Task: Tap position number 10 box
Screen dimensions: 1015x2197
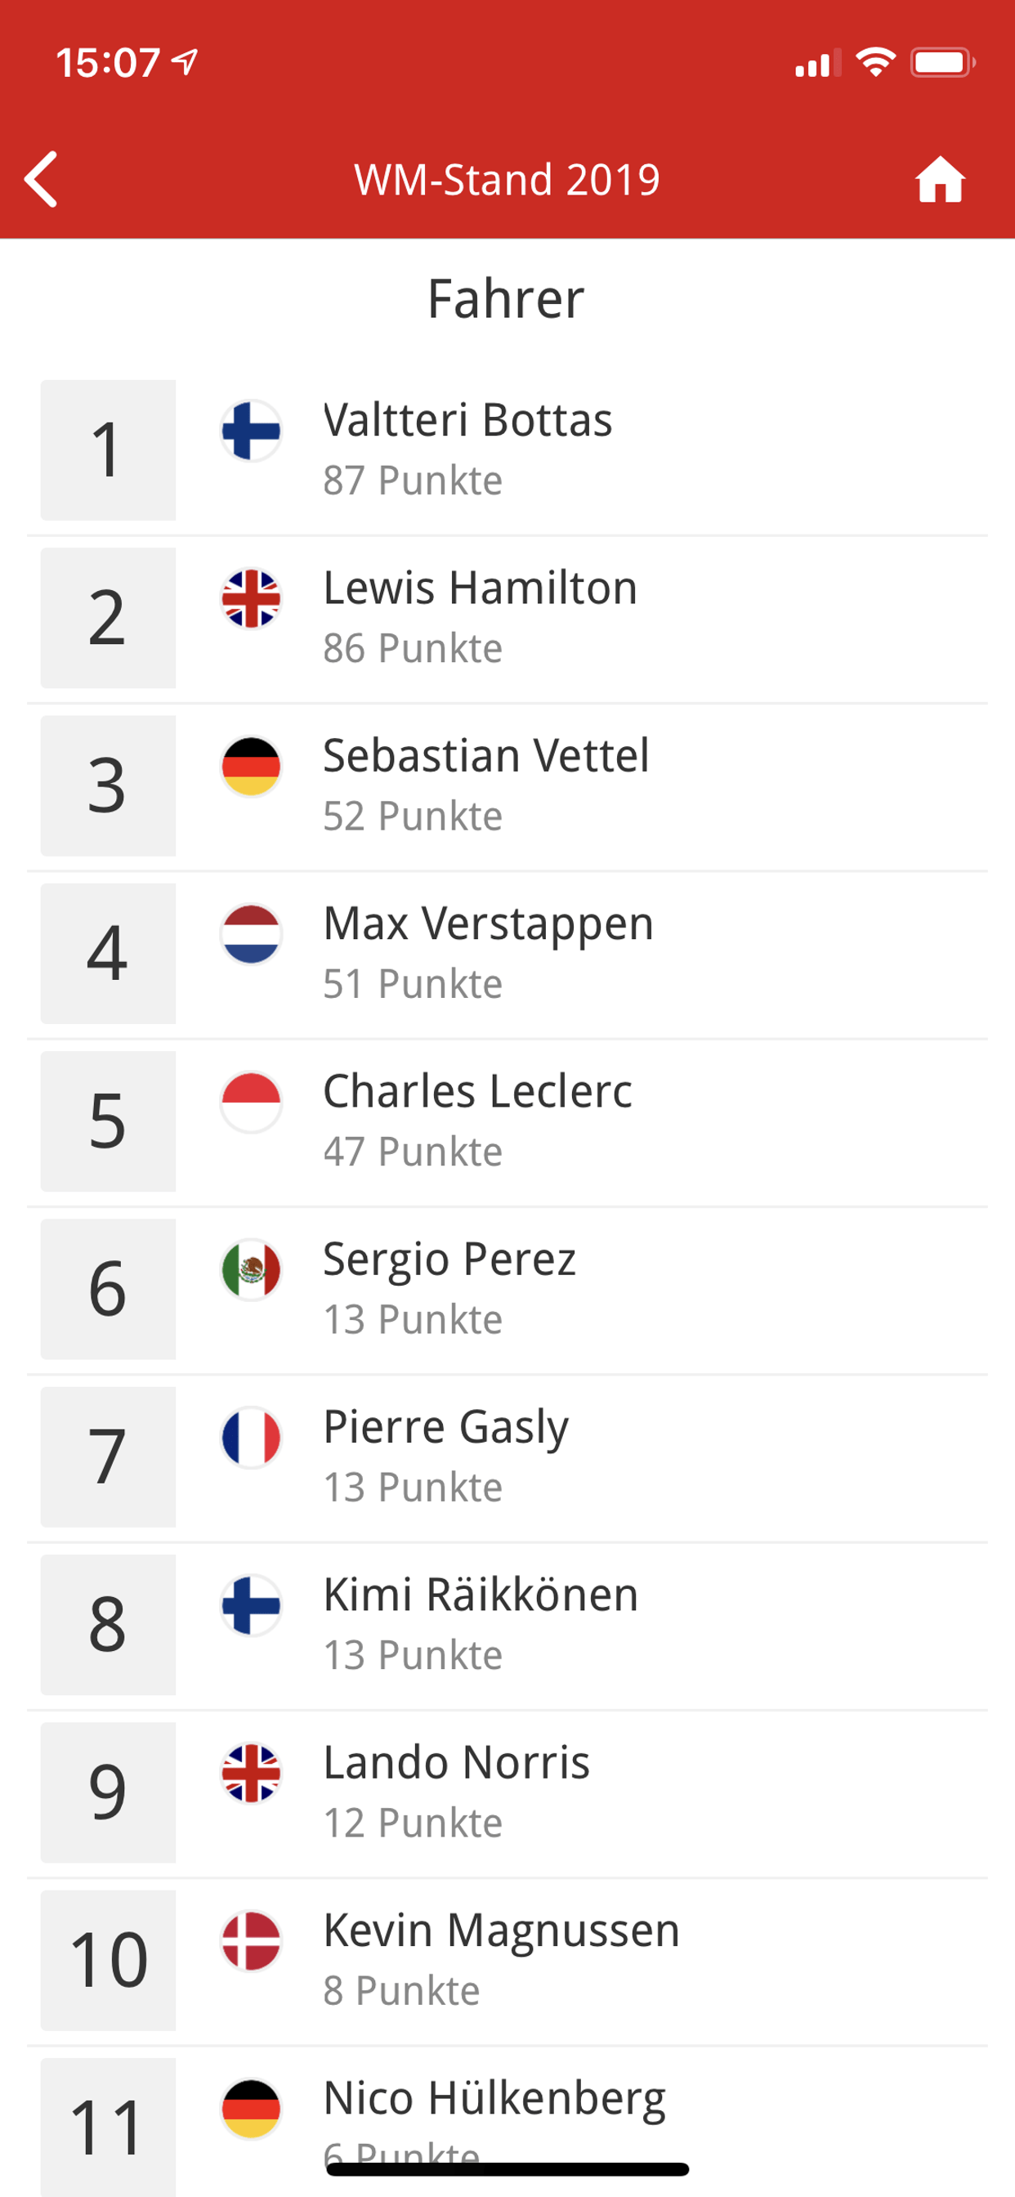Action: pos(109,1961)
